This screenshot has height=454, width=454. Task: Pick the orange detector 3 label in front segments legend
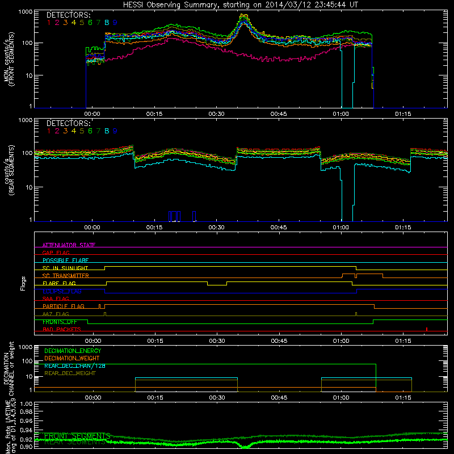65,22
